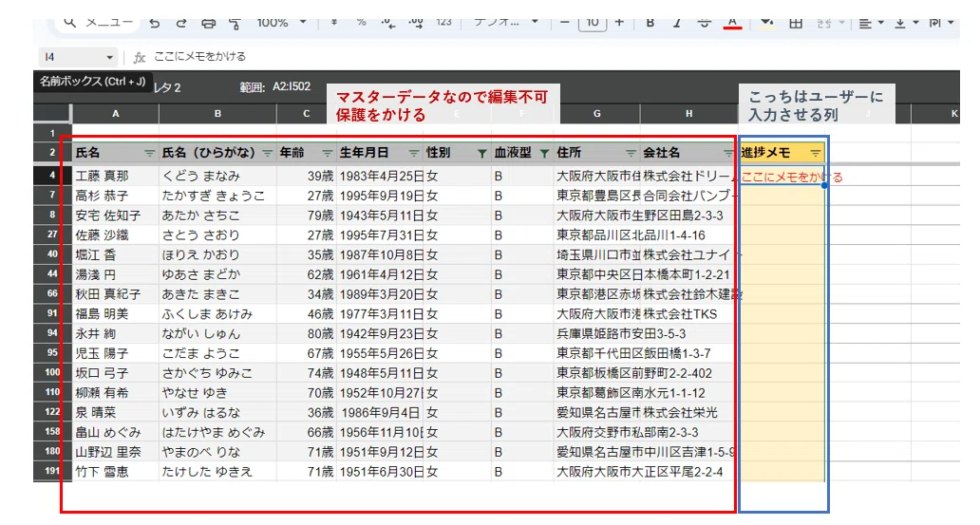Click the cell 永井 絢
980x525 pixels.
pos(116,334)
